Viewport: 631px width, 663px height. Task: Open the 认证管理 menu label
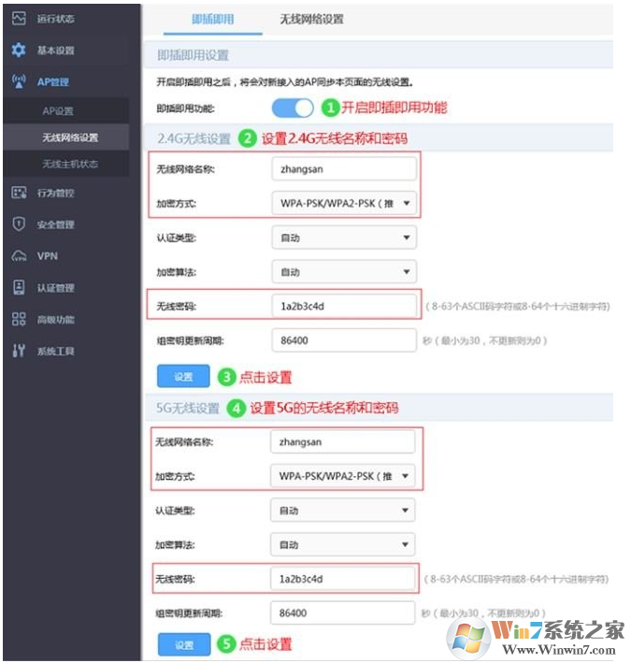[56, 288]
